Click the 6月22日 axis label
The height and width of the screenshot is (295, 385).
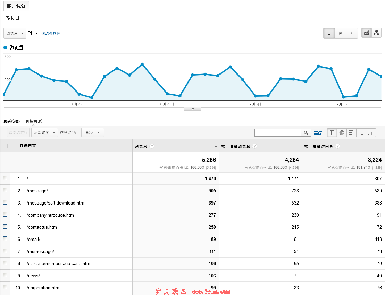[79, 104]
